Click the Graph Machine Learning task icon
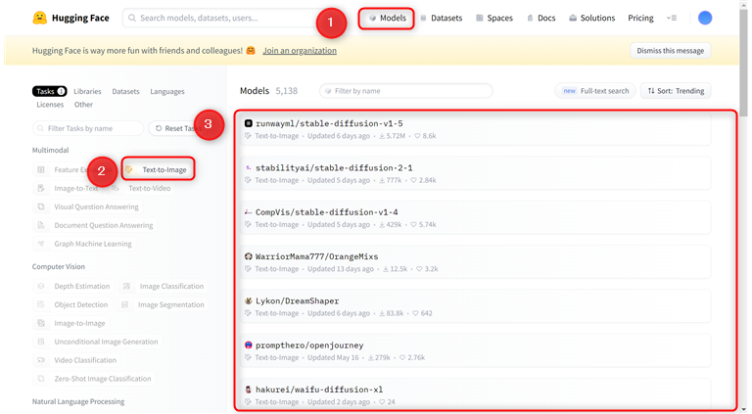Screen dimensions: 752x414 [x=41, y=244]
